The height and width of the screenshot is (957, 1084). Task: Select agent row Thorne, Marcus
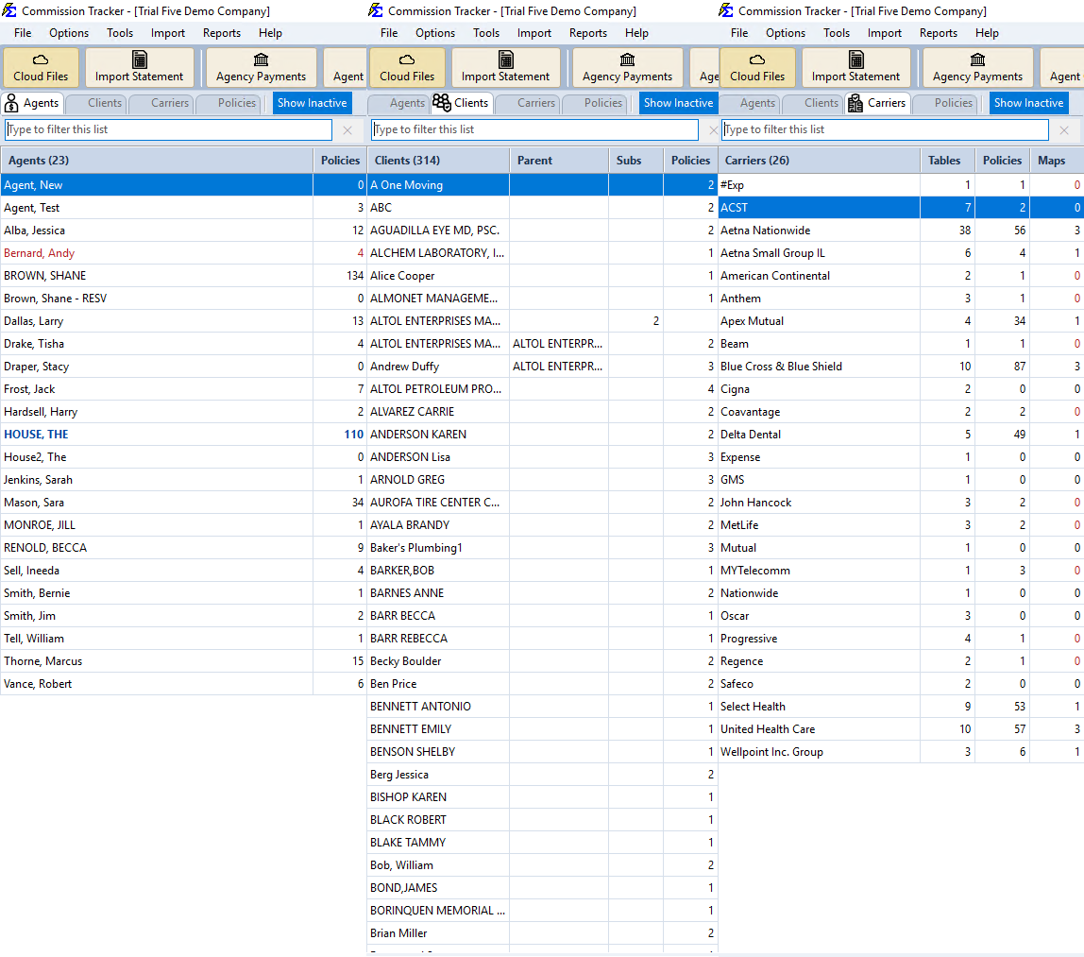click(183, 661)
